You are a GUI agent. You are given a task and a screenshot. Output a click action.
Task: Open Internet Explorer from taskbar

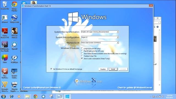pyautogui.click(x=11, y=97)
